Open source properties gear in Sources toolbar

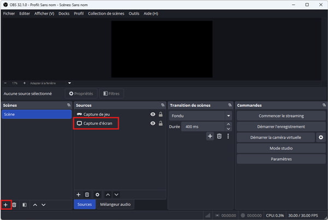click(x=97, y=194)
